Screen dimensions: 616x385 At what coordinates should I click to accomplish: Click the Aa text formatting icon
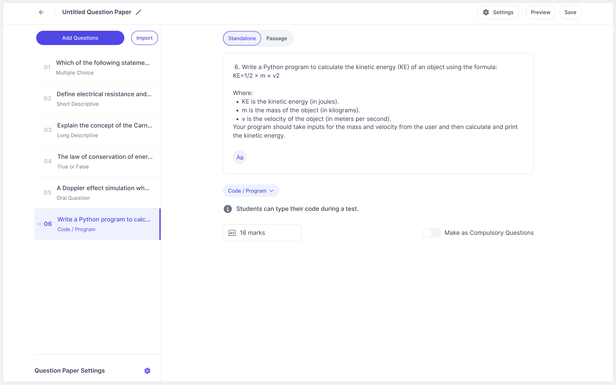tap(240, 157)
